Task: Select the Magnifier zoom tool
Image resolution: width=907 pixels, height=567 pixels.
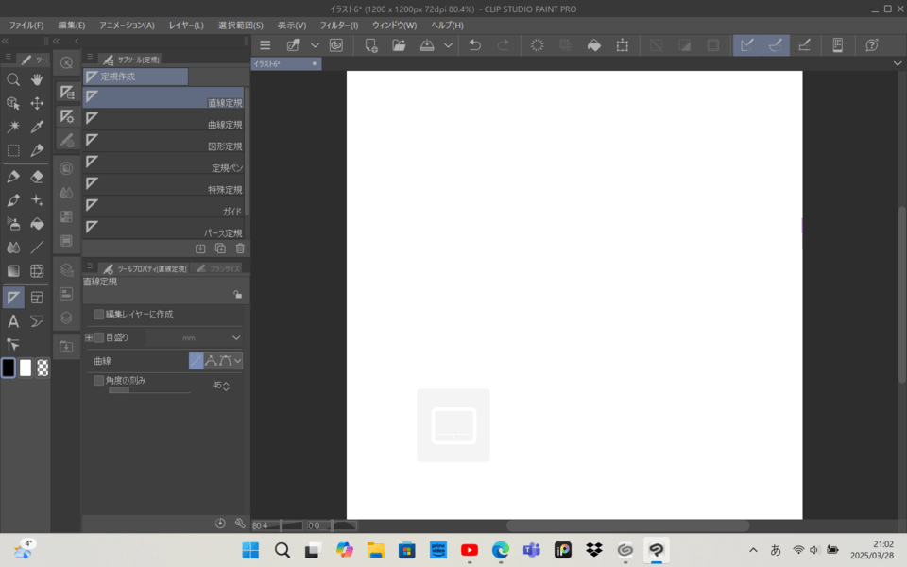Action: click(x=13, y=80)
